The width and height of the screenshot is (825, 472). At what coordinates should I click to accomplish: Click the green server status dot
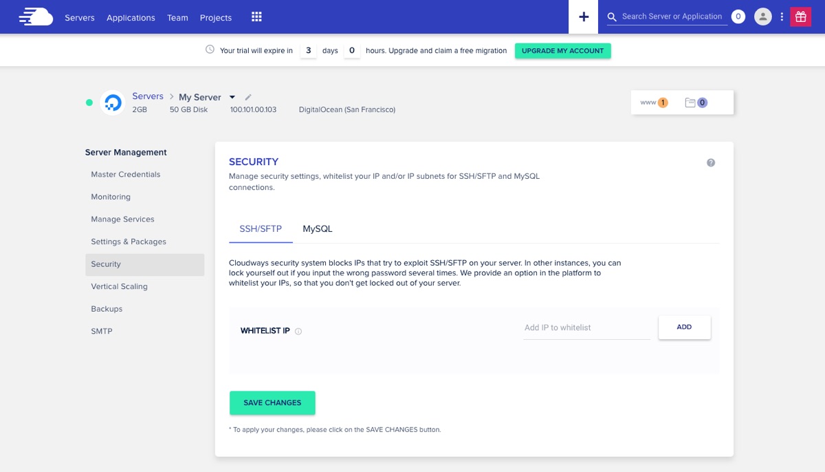pyautogui.click(x=89, y=103)
